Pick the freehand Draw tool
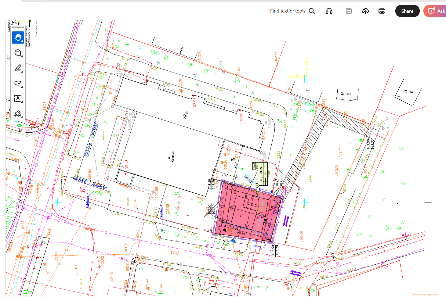The height and width of the screenshot is (297, 446). (18, 83)
